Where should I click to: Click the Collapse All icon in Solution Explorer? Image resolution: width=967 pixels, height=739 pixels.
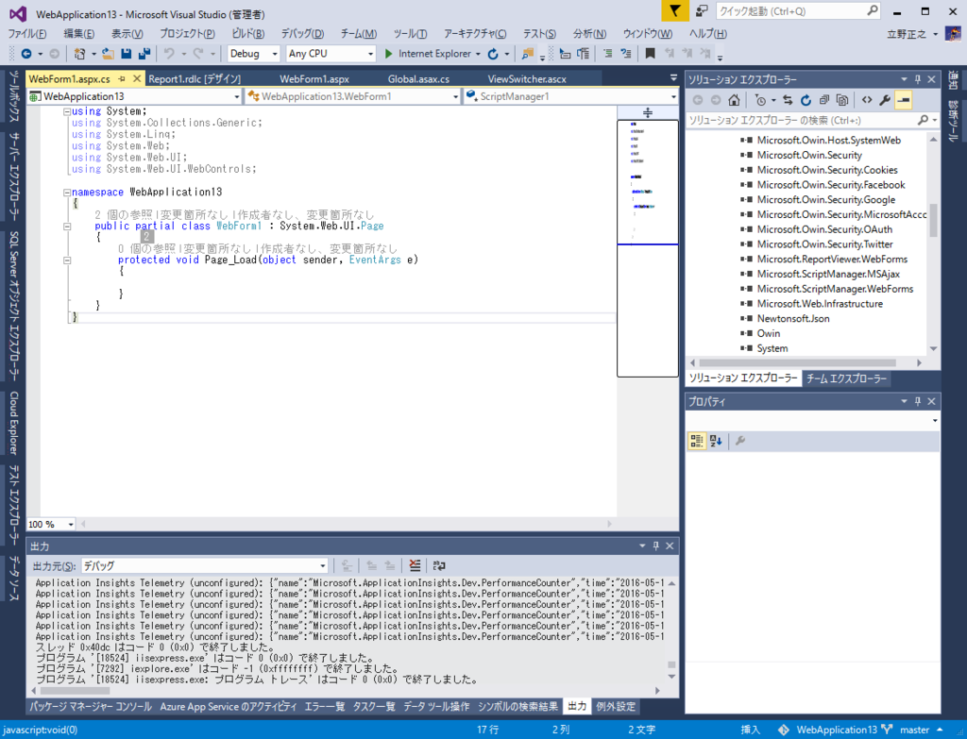point(823,100)
